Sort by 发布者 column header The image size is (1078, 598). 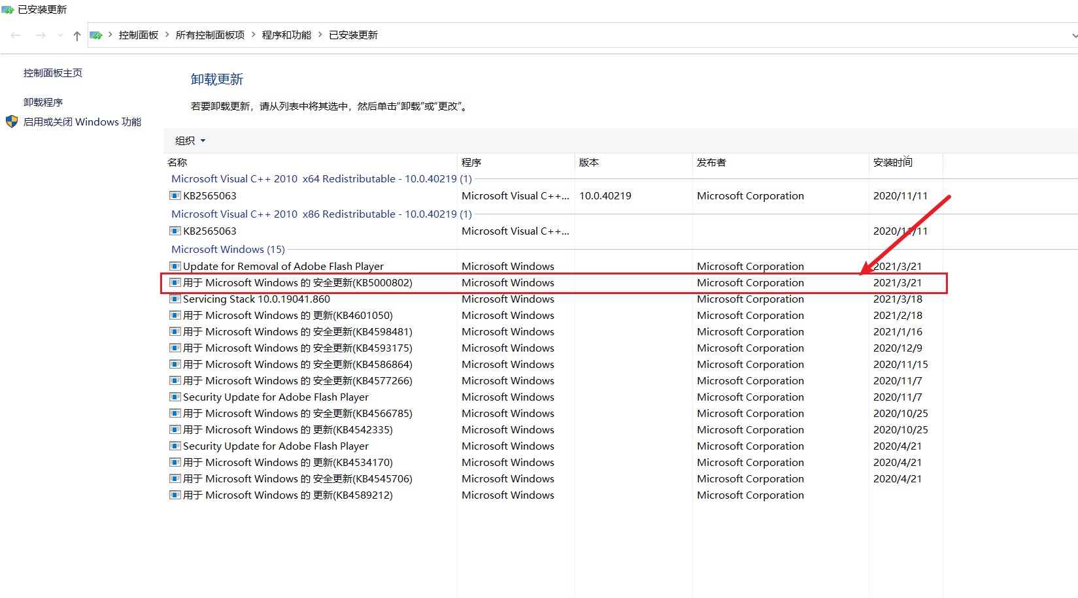[711, 163]
